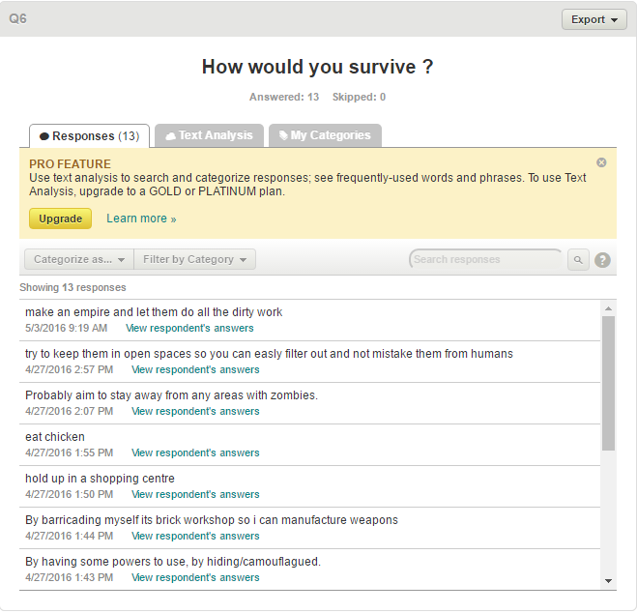The width and height of the screenshot is (637, 613).
Task: Expand the Categorize as... dropdown
Action: click(x=79, y=259)
